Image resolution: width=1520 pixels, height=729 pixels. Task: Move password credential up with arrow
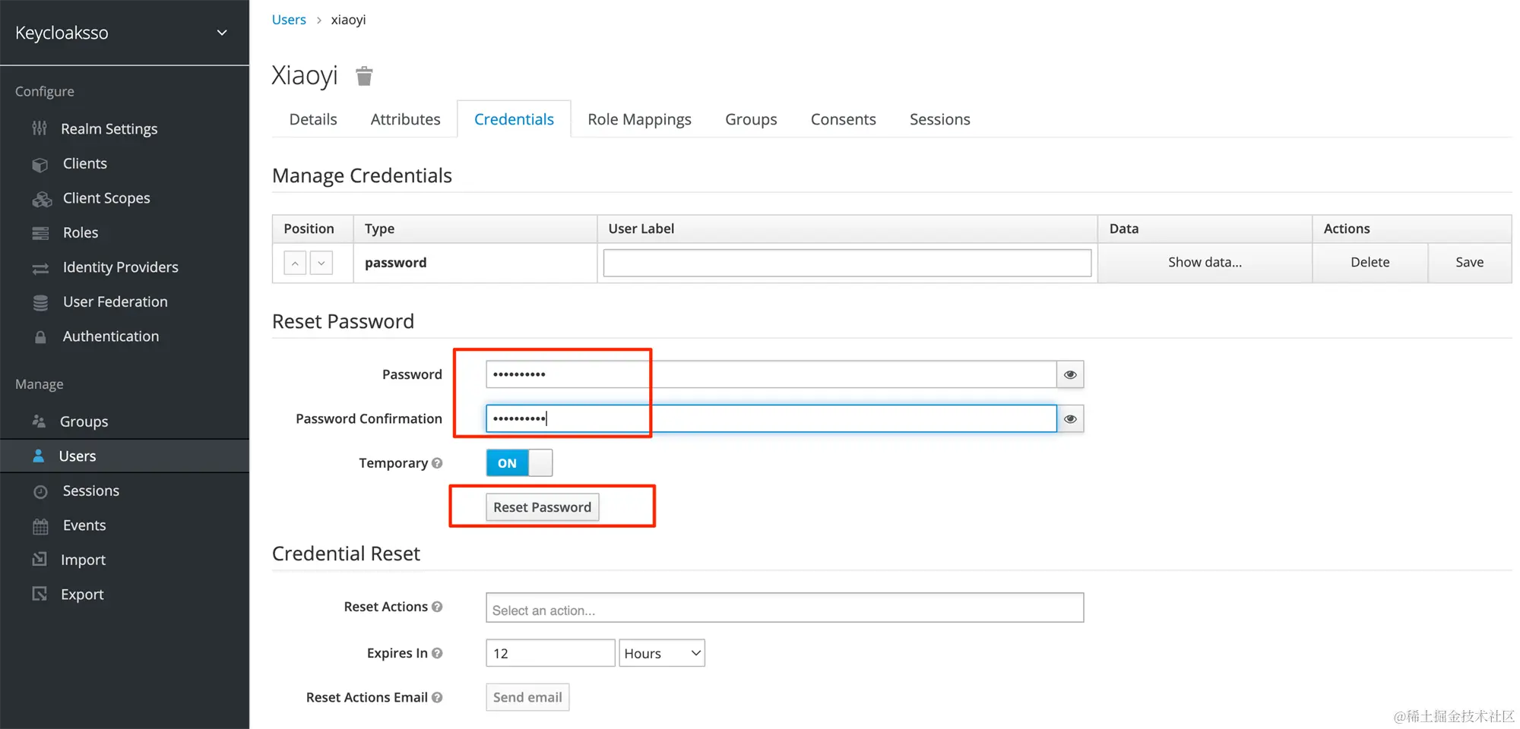296,263
